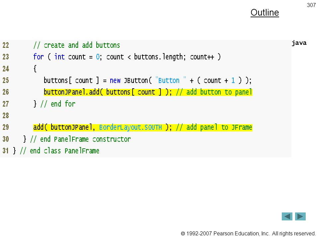Click '} // end for' on line 27
Image resolution: width=319 pixels, height=239 pixels.
click(x=54, y=104)
